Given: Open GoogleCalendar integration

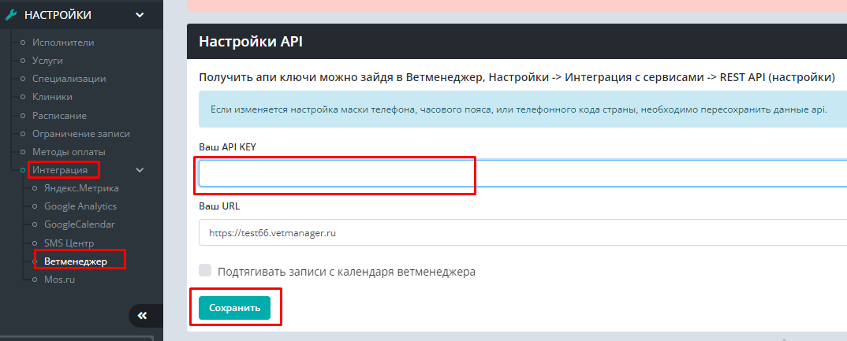Looking at the screenshot, I should [x=80, y=224].
